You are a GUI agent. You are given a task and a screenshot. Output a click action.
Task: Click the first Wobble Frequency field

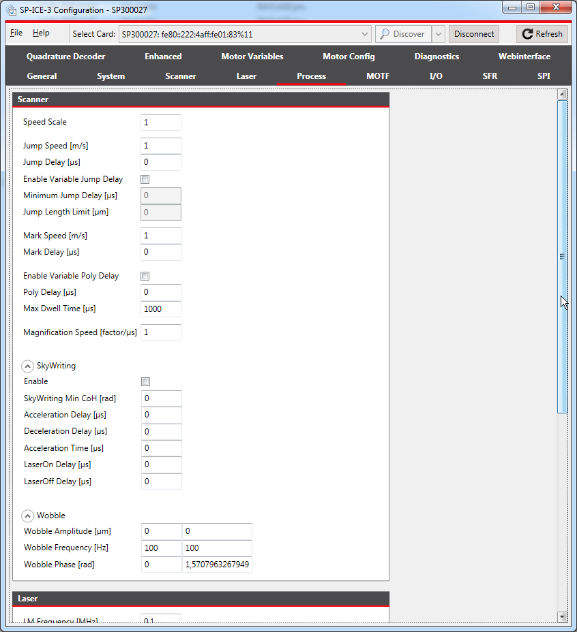[162, 548]
